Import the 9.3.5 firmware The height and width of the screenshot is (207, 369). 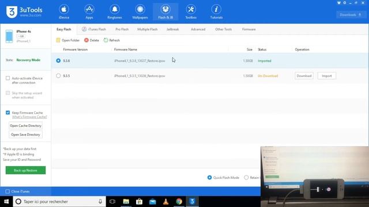click(x=327, y=76)
